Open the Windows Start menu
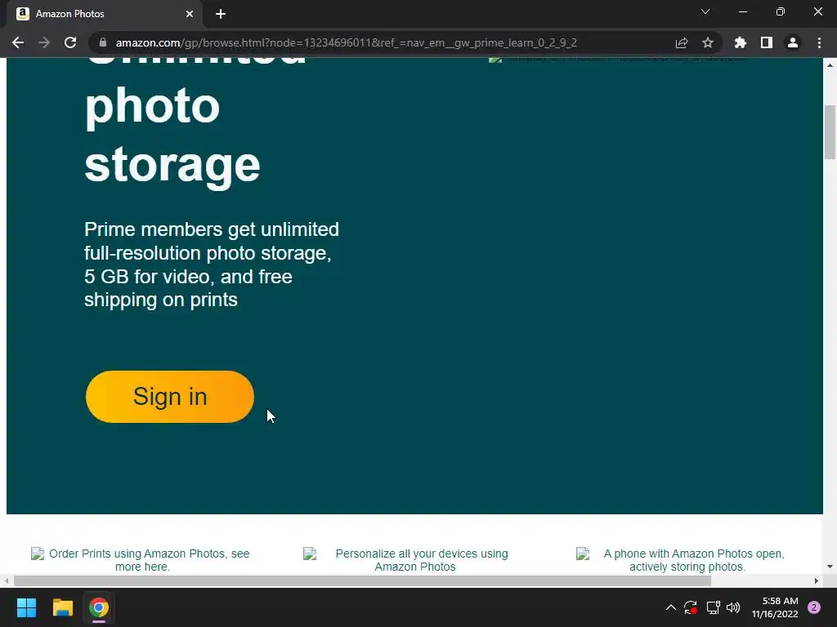The width and height of the screenshot is (837, 627). pyautogui.click(x=26, y=607)
